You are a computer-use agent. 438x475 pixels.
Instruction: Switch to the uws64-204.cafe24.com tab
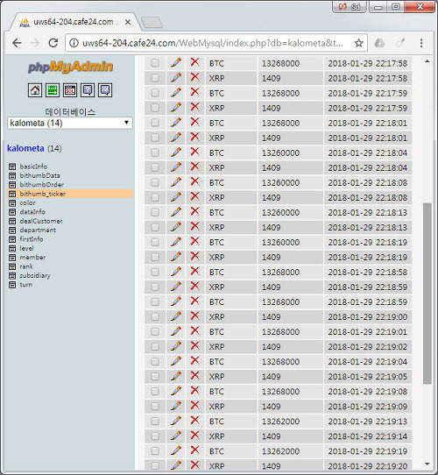coord(74,22)
